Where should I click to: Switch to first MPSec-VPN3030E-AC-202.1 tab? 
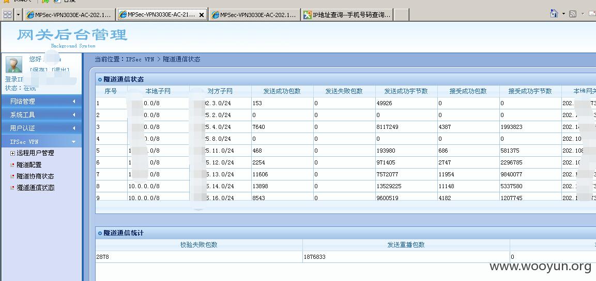(x=70, y=15)
